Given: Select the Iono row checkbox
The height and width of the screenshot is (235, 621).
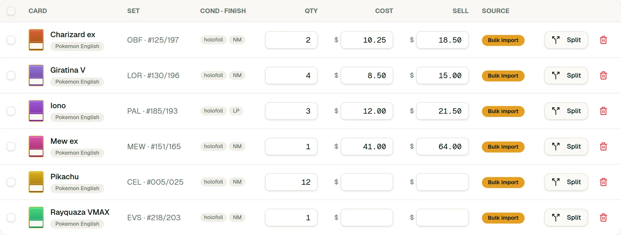Looking at the screenshot, I should pyautogui.click(x=11, y=111).
